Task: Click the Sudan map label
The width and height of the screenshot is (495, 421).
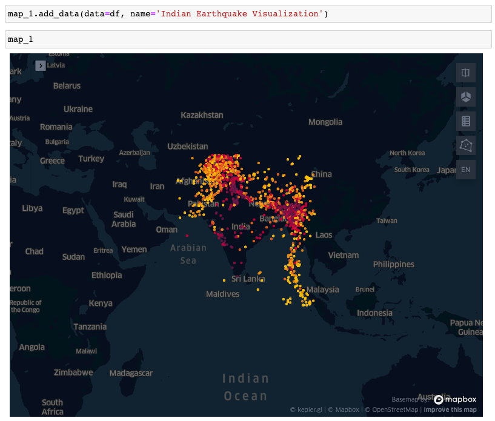Action: coord(73,257)
